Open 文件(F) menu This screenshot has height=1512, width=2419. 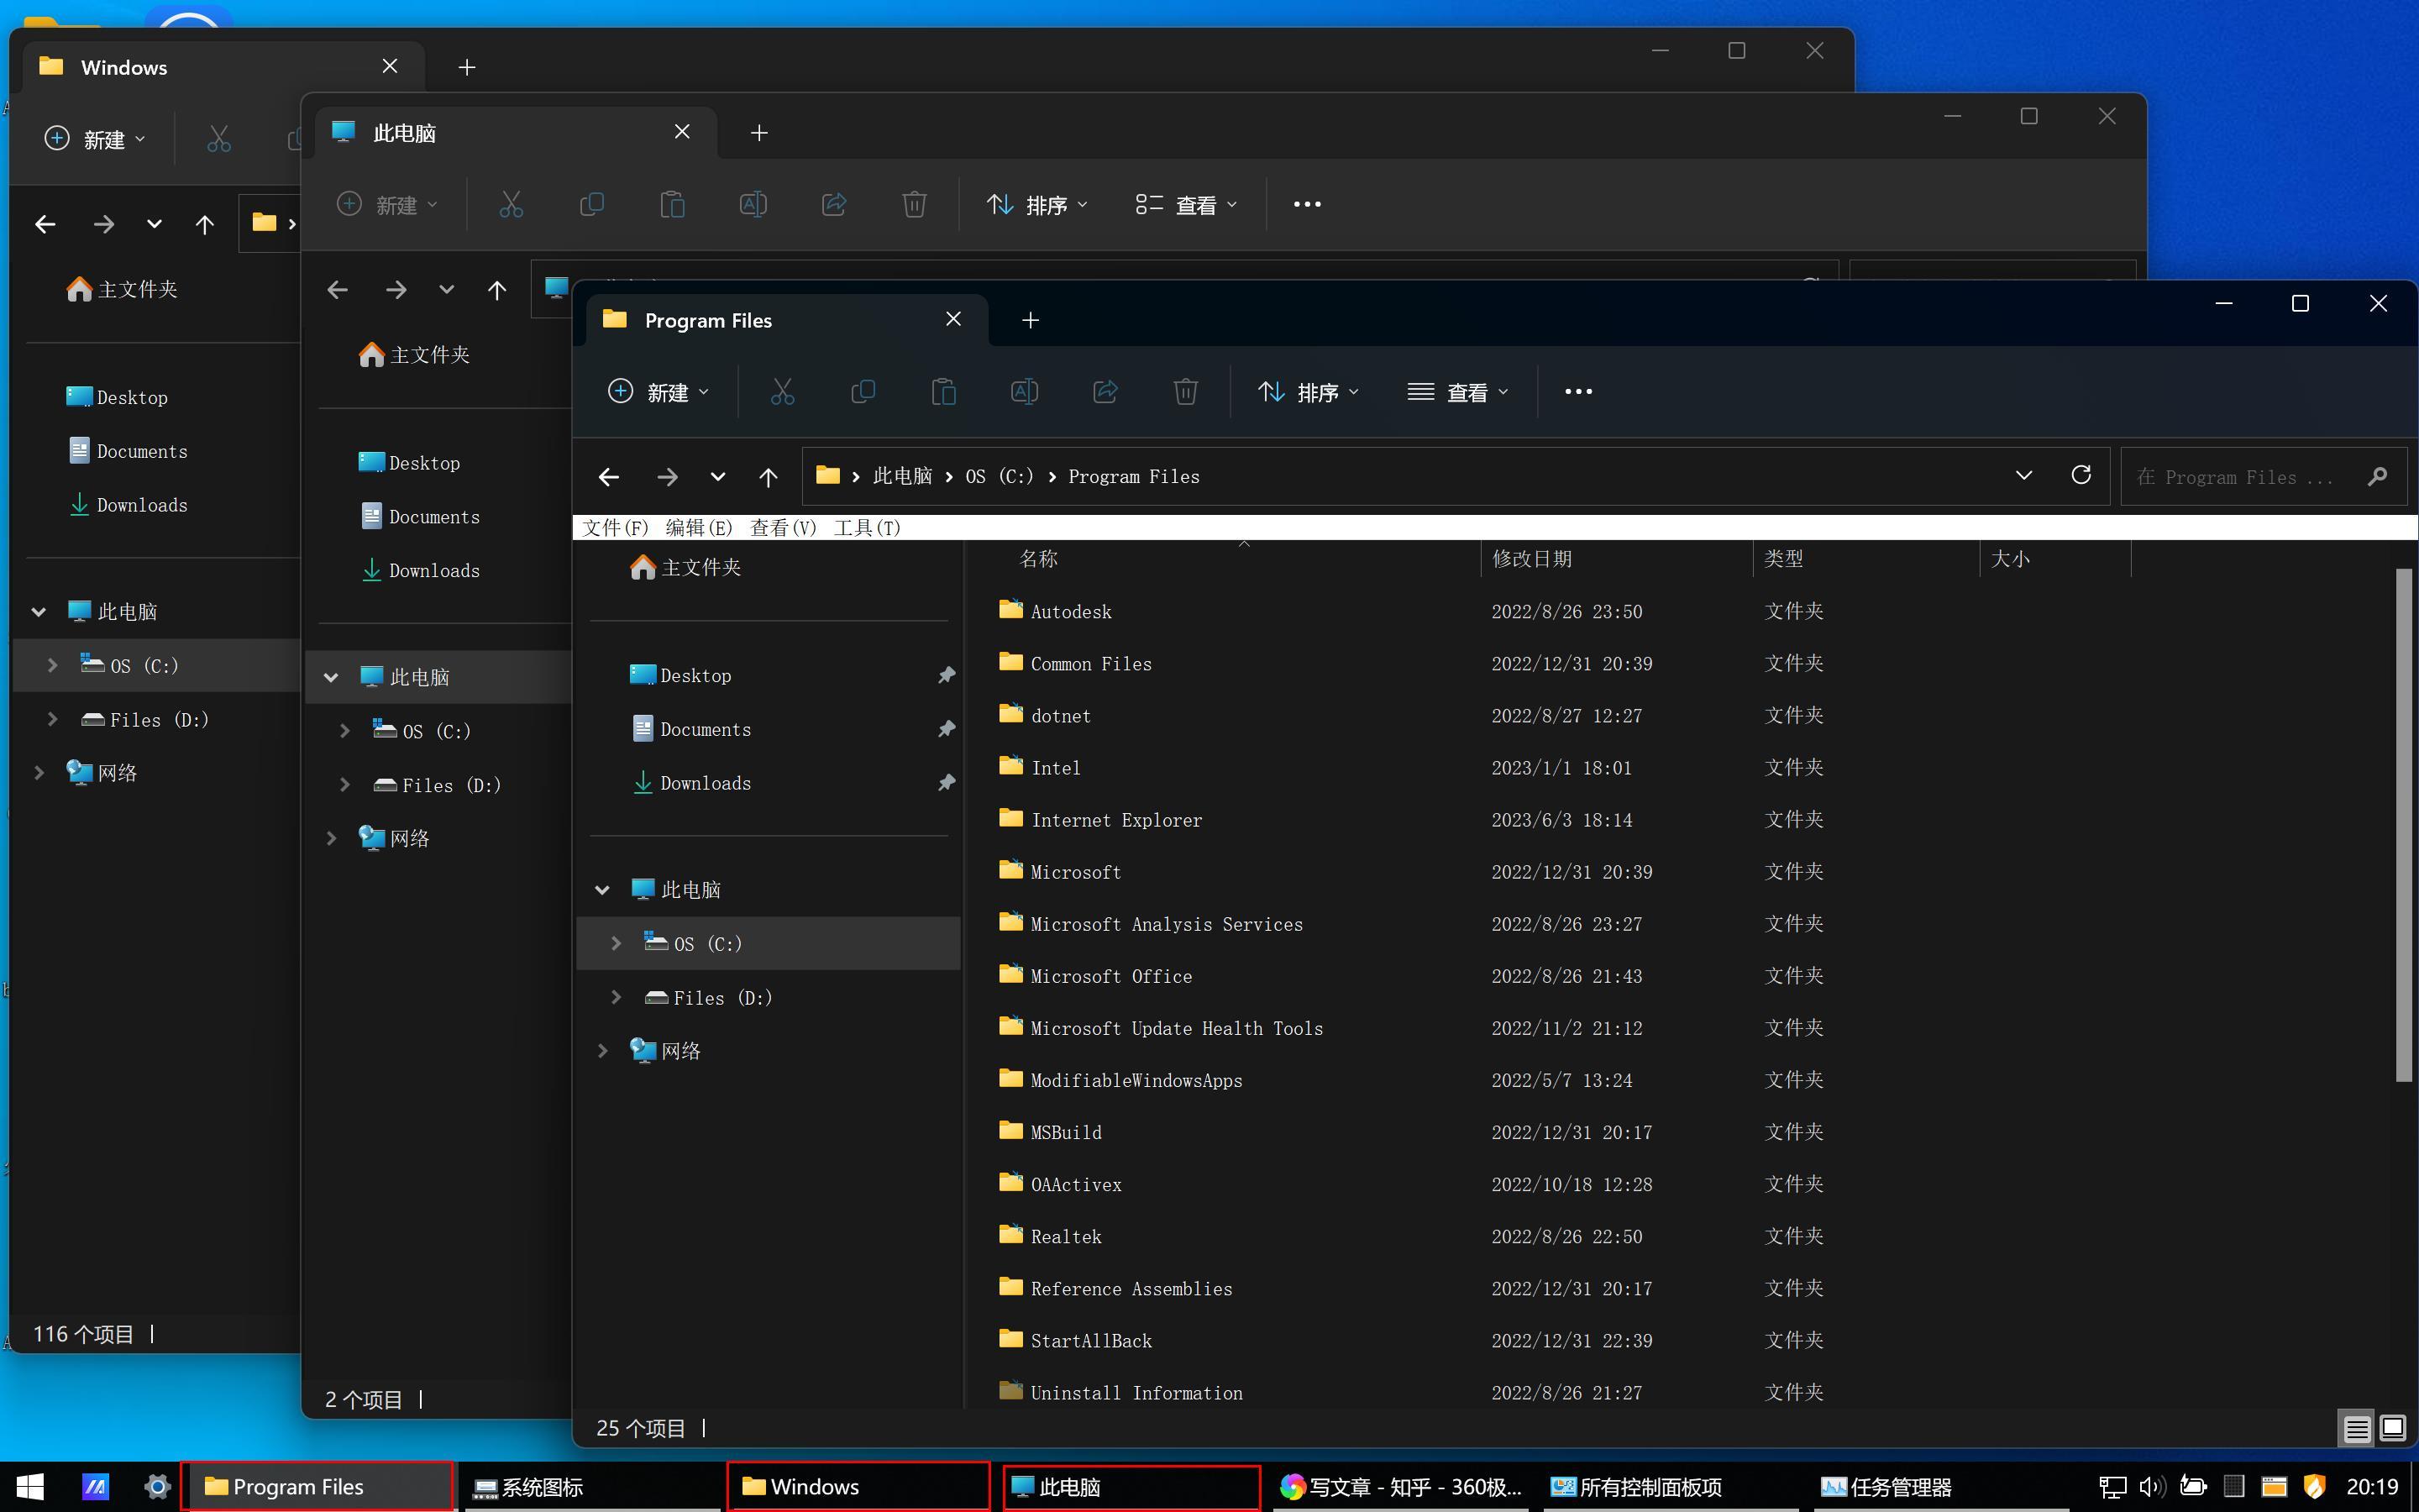click(615, 528)
